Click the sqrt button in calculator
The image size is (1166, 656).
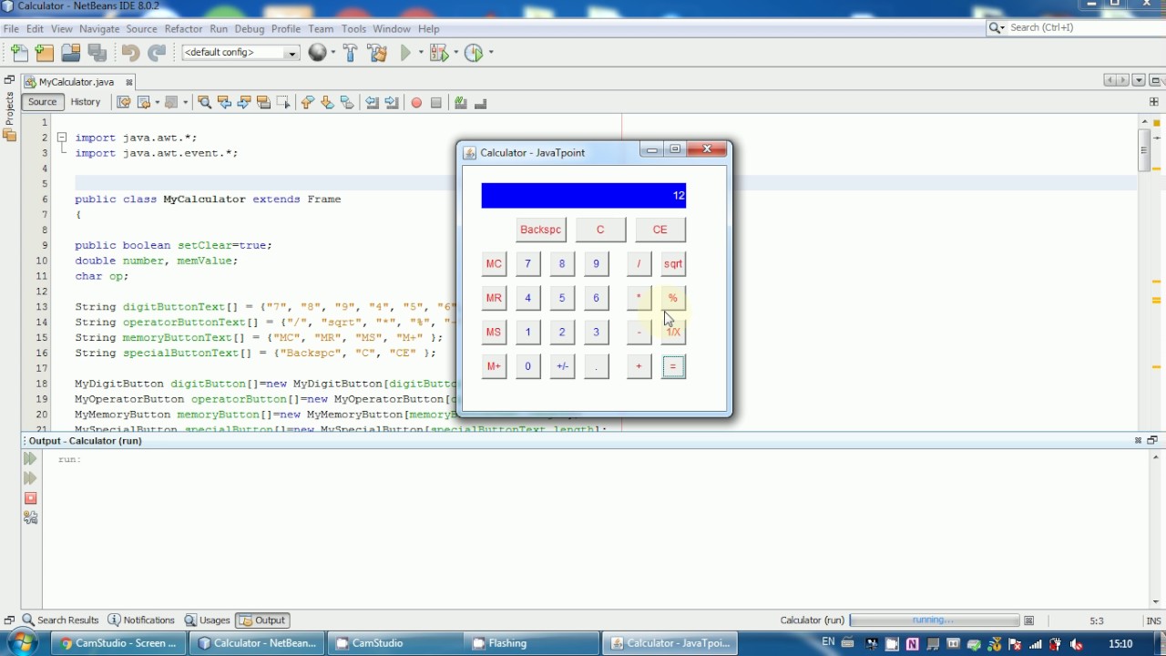pyautogui.click(x=673, y=264)
